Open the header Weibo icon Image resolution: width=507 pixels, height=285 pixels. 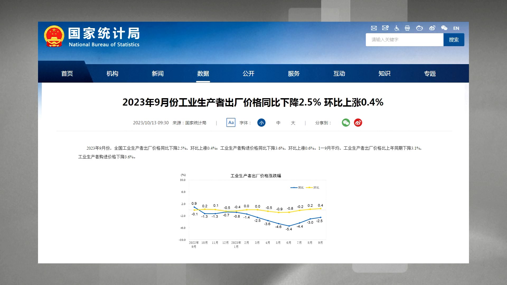432,28
